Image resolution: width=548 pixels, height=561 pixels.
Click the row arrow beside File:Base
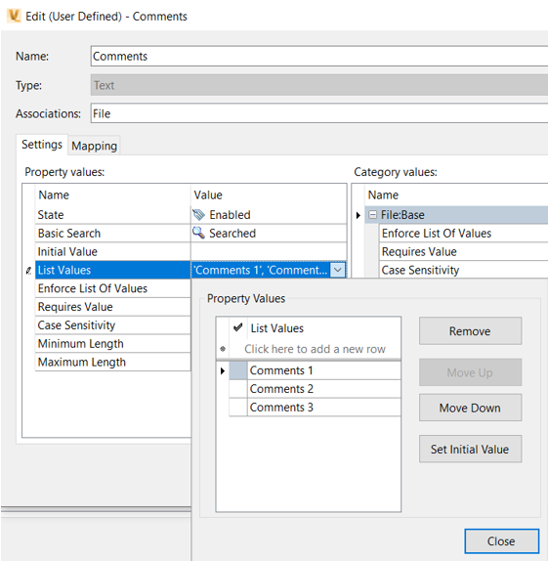tap(358, 215)
